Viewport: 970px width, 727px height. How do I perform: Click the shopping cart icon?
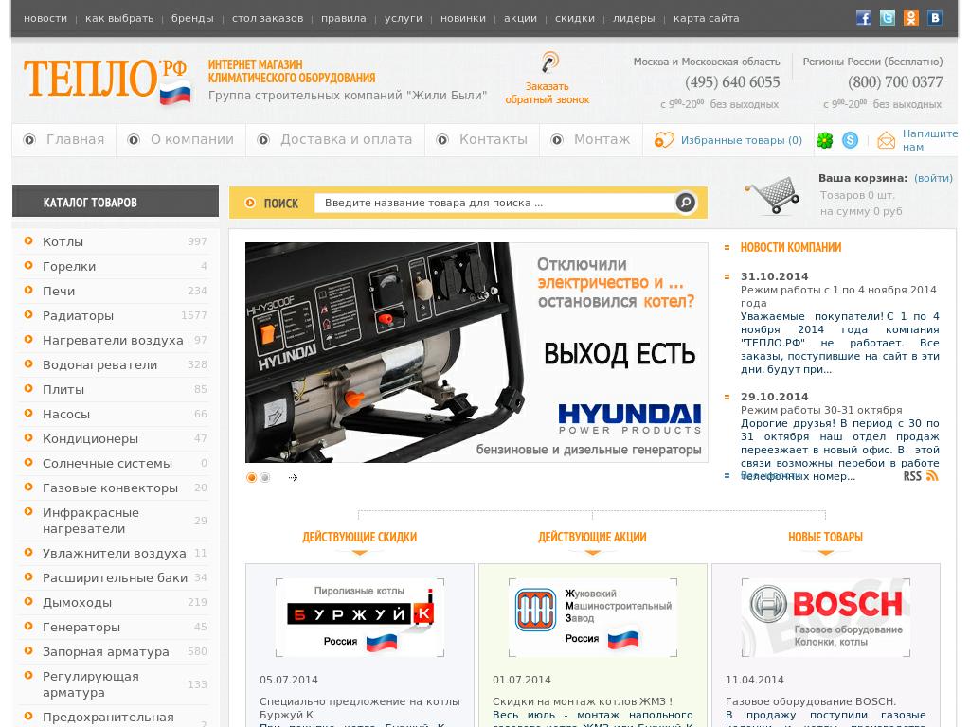(777, 192)
